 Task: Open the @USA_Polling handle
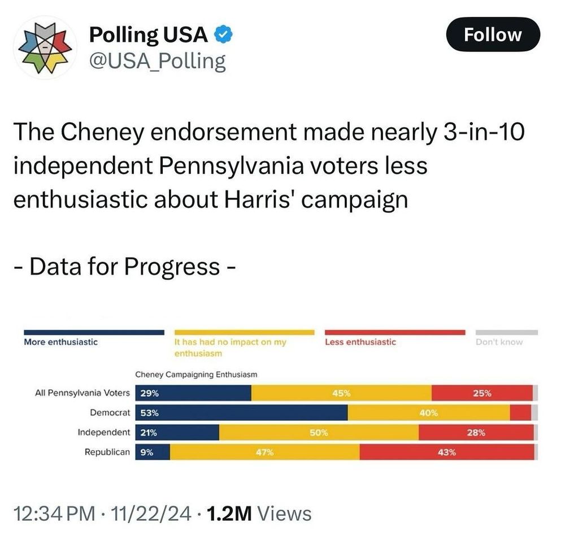[158, 60]
